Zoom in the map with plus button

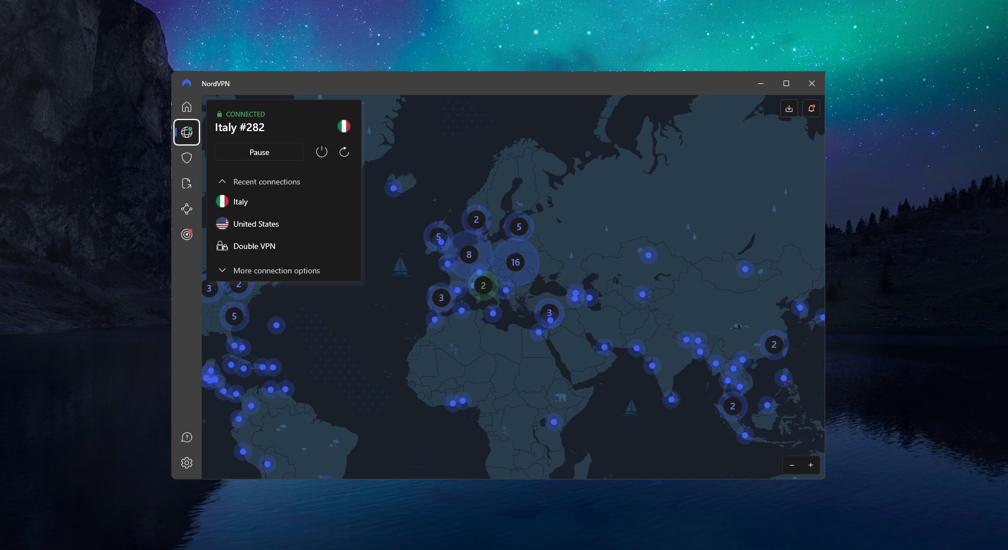pyautogui.click(x=811, y=465)
